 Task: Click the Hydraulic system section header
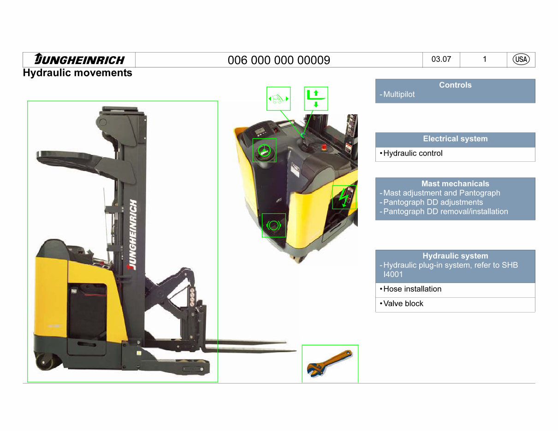coord(455,256)
